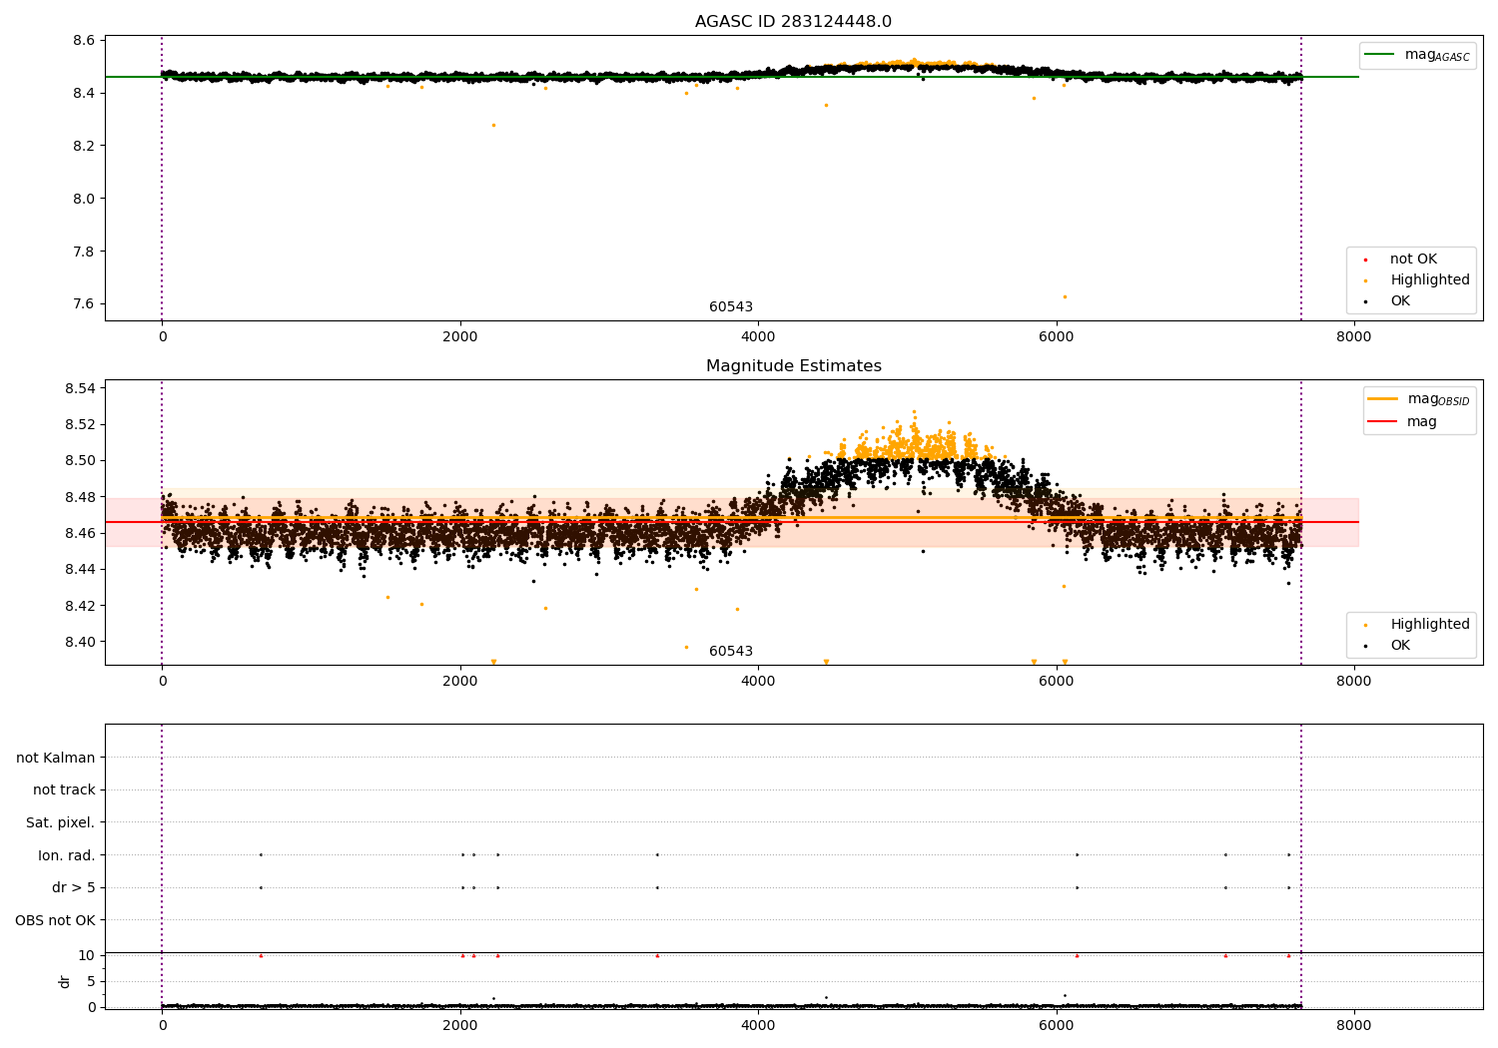This screenshot has height=1048, width=1498.
Task: Click the '8.2' y-tick of top plot
Action: coord(84,146)
